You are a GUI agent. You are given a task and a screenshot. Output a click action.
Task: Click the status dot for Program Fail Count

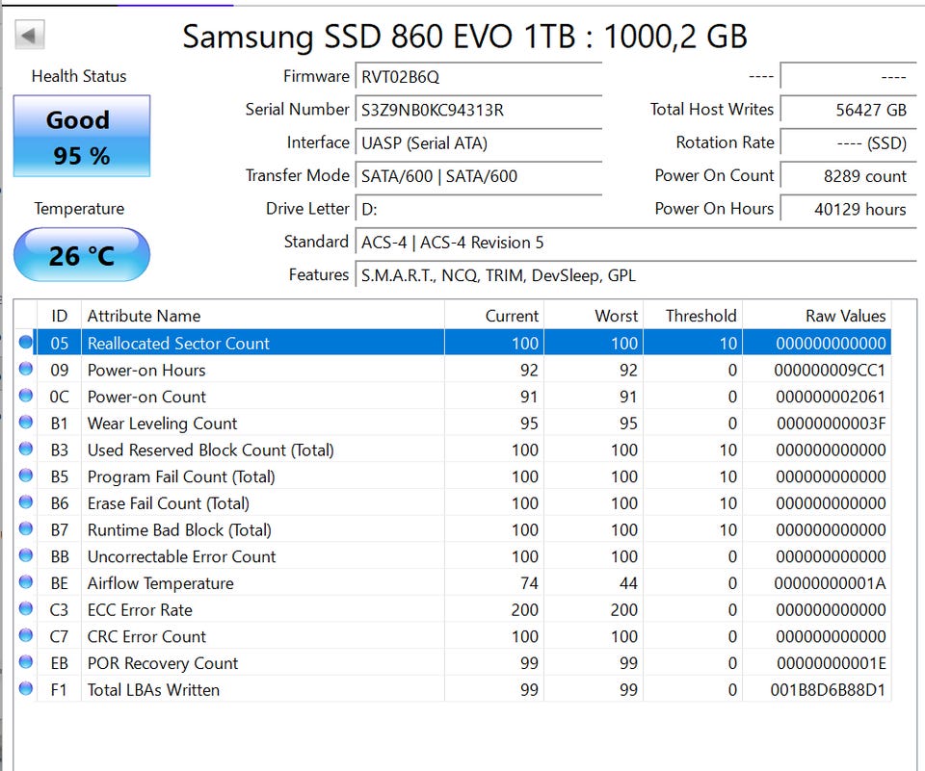point(26,475)
